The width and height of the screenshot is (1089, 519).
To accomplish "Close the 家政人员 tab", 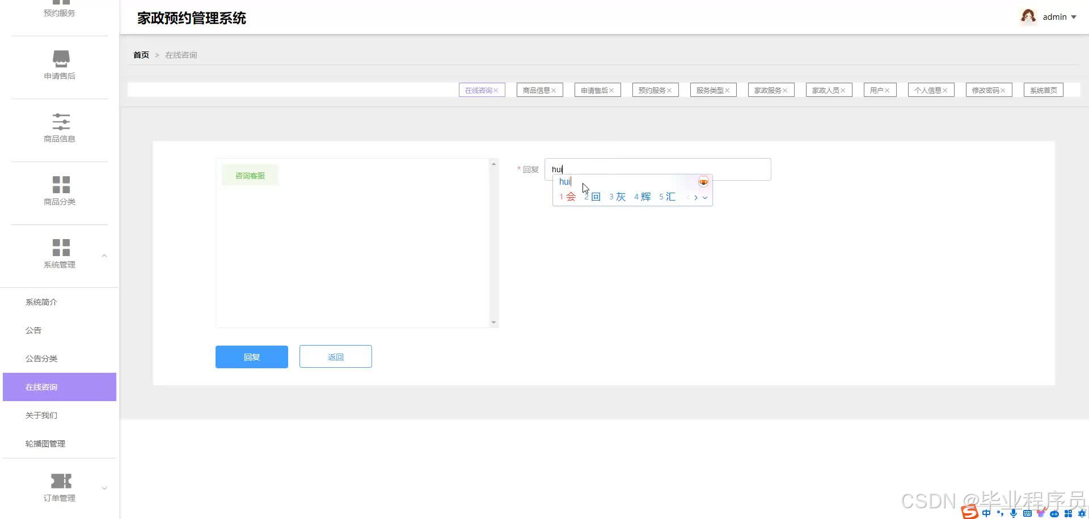I will (843, 90).
